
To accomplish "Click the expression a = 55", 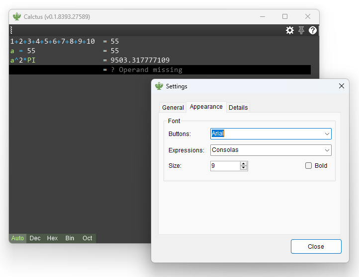I will 23,51.
